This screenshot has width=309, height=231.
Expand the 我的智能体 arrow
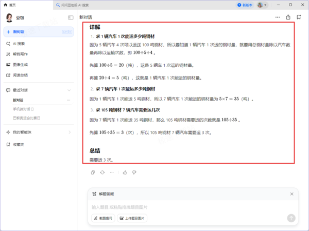pyautogui.click(x=70, y=132)
